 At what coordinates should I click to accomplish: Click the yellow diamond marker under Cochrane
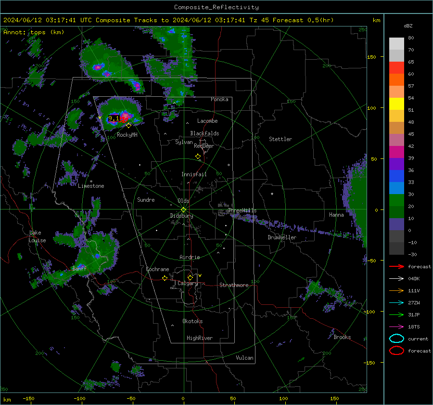pos(165,278)
